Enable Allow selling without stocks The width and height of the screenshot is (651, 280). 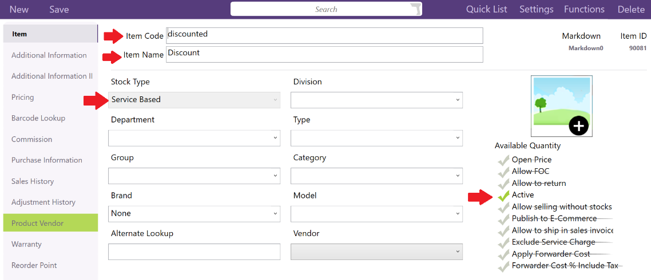pos(503,207)
